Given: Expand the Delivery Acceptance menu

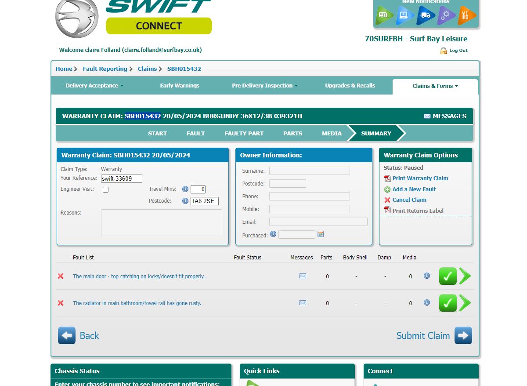Looking at the screenshot, I should tap(94, 86).
